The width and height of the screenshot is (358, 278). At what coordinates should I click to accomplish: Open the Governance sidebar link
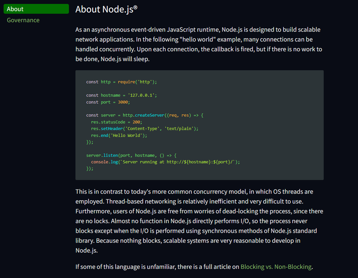coord(23,20)
